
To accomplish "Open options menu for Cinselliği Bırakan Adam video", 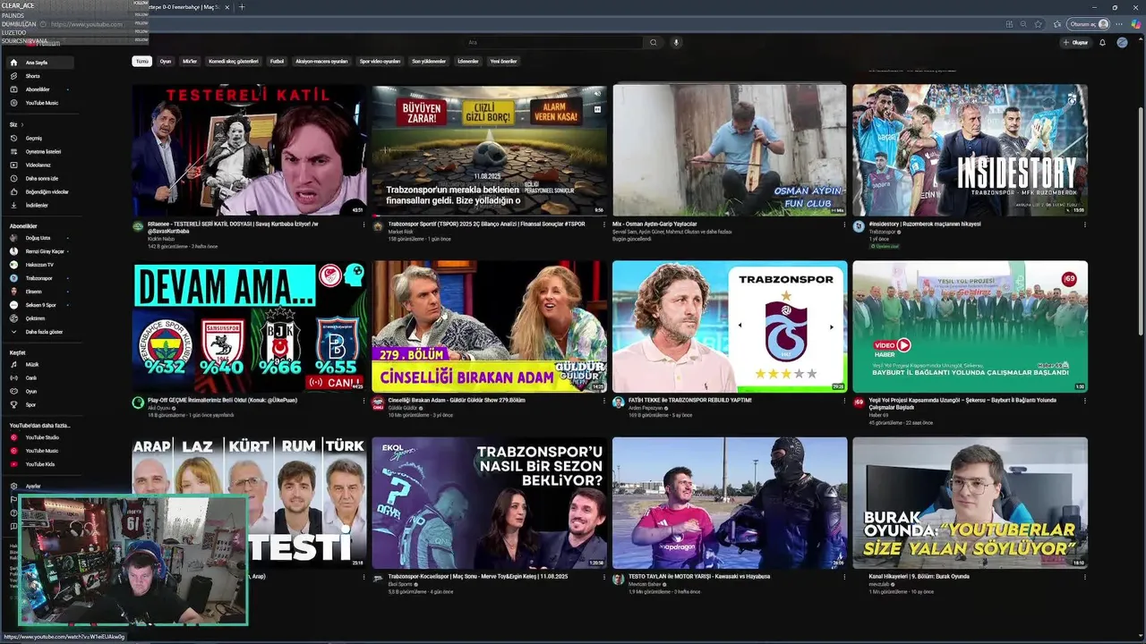I will pyautogui.click(x=604, y=402).
